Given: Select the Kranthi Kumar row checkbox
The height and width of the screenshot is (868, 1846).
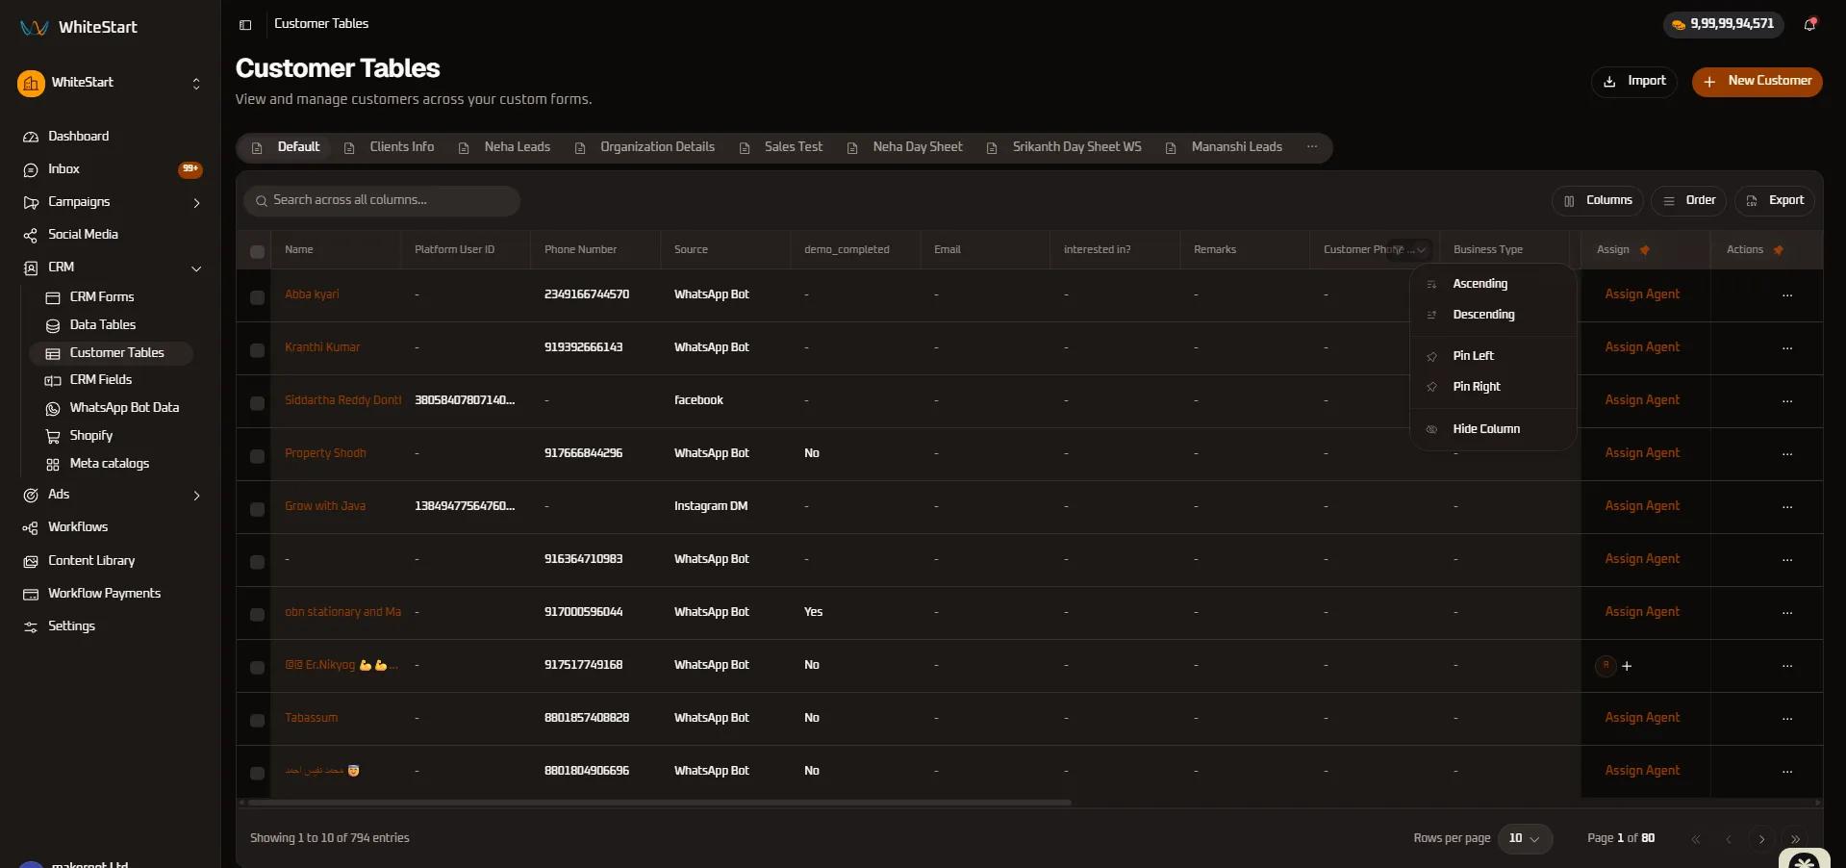Looking at the screenshot, I should click(257, 350).
